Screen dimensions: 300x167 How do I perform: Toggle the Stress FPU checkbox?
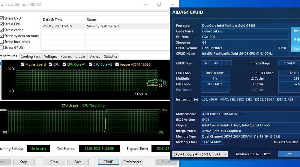tap(2, 24)
